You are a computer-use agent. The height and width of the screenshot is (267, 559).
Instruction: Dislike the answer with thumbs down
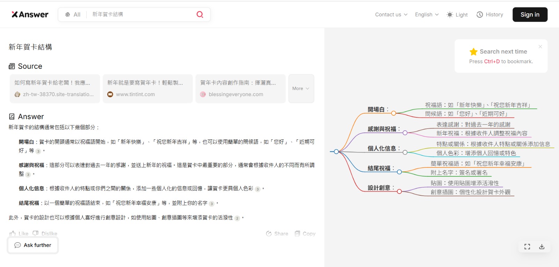tap(45, 233)
